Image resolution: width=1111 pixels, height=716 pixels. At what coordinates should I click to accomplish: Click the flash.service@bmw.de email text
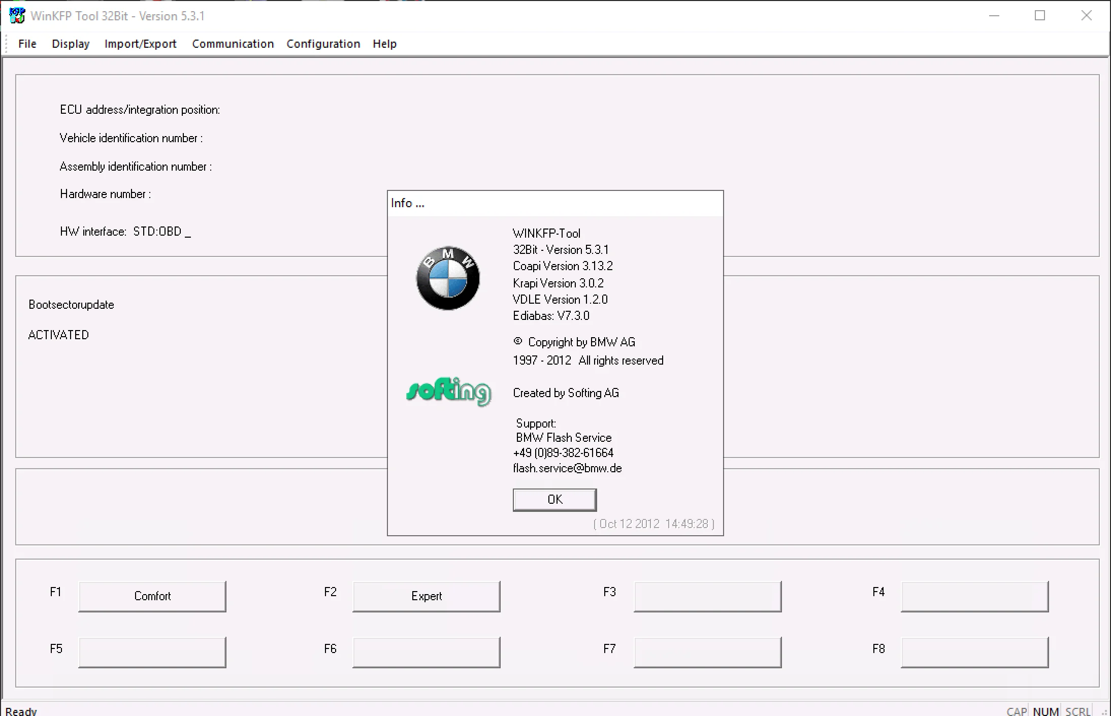pyautogui.click(x=567, y=468)
